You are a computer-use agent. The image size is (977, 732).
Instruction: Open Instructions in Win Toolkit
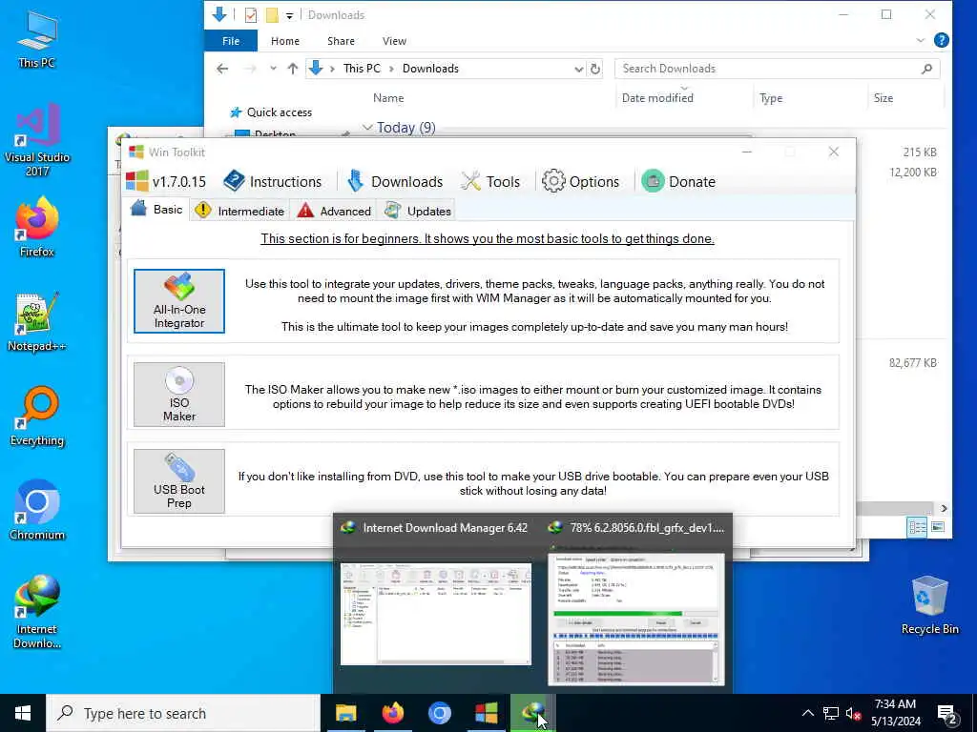point(272,182)
